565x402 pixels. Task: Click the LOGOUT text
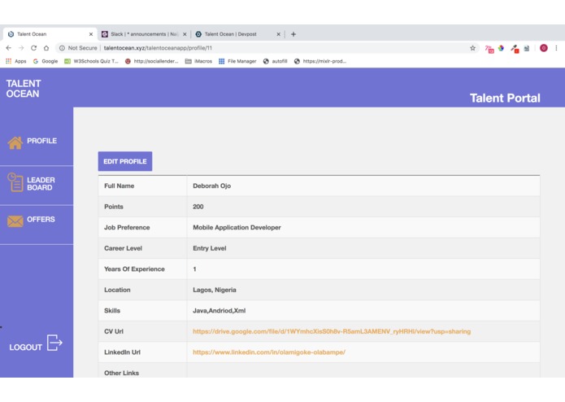click(x=25, y=347)
